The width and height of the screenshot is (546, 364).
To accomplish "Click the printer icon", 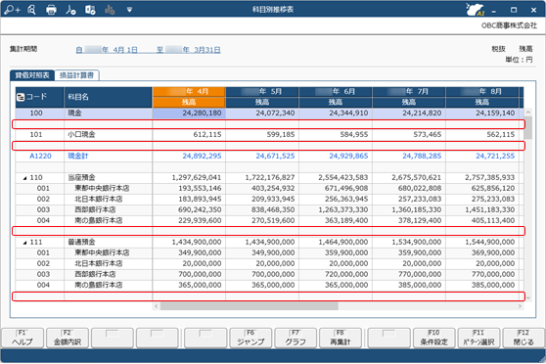I will [x=51, y=10].
